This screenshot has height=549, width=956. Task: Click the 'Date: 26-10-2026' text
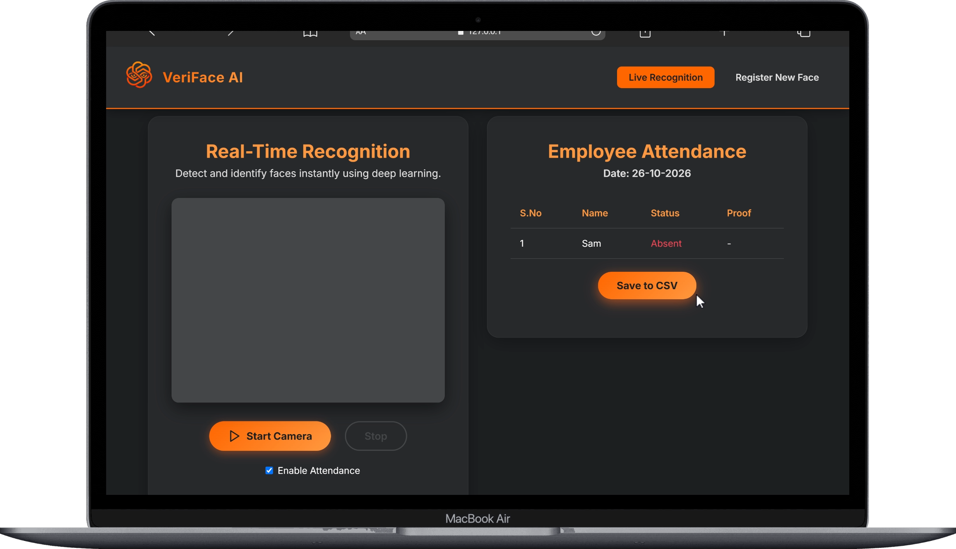[647, 173]
